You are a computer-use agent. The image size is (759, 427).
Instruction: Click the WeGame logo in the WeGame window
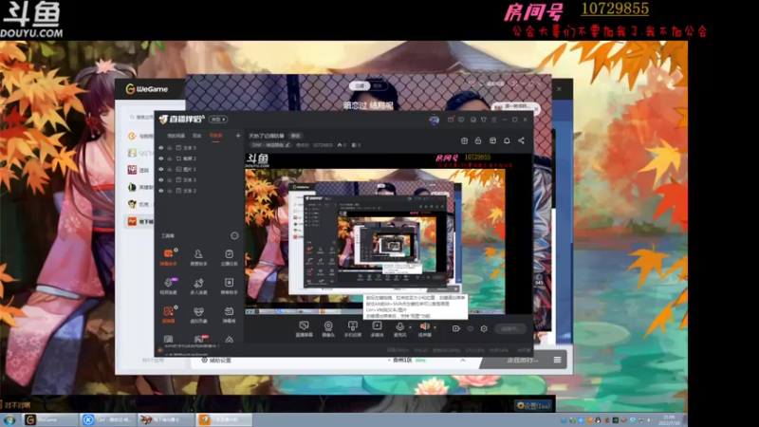coord(147,89)
